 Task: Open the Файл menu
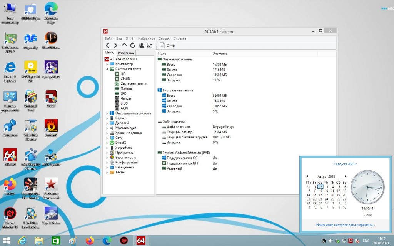coord(109,38)
